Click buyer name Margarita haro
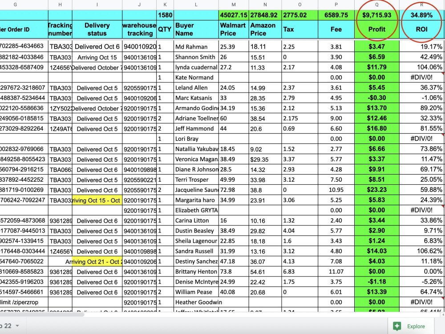Image resolution: width=445 pixels, height=334 pixels. point(195,200)
